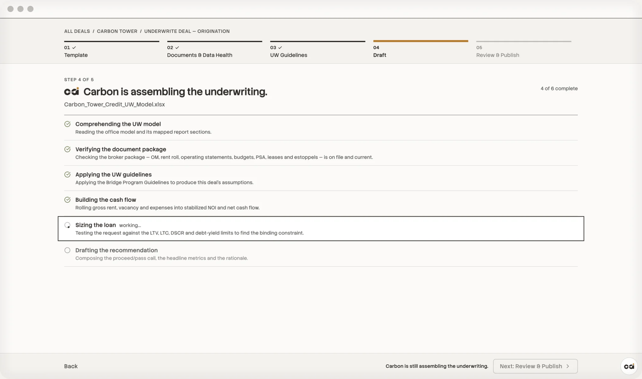Click Next: Review & Publish button
Viewport: 642px width, 379px height.
click(535, 366)
